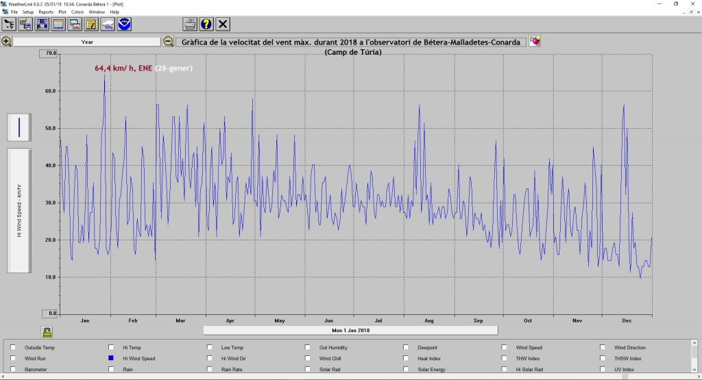Open the notepad notes toolbar icon
The height and width of the screenshot is (380, 702).
point(90,25)
